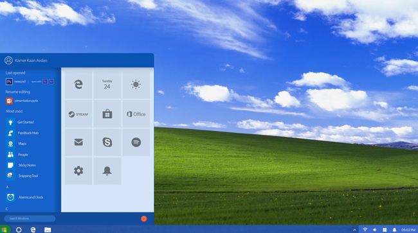The width and height of the screenshot is (418, 233).
Task: Open Kamer Kaan Avdan user account
Action: pos(26,60)
